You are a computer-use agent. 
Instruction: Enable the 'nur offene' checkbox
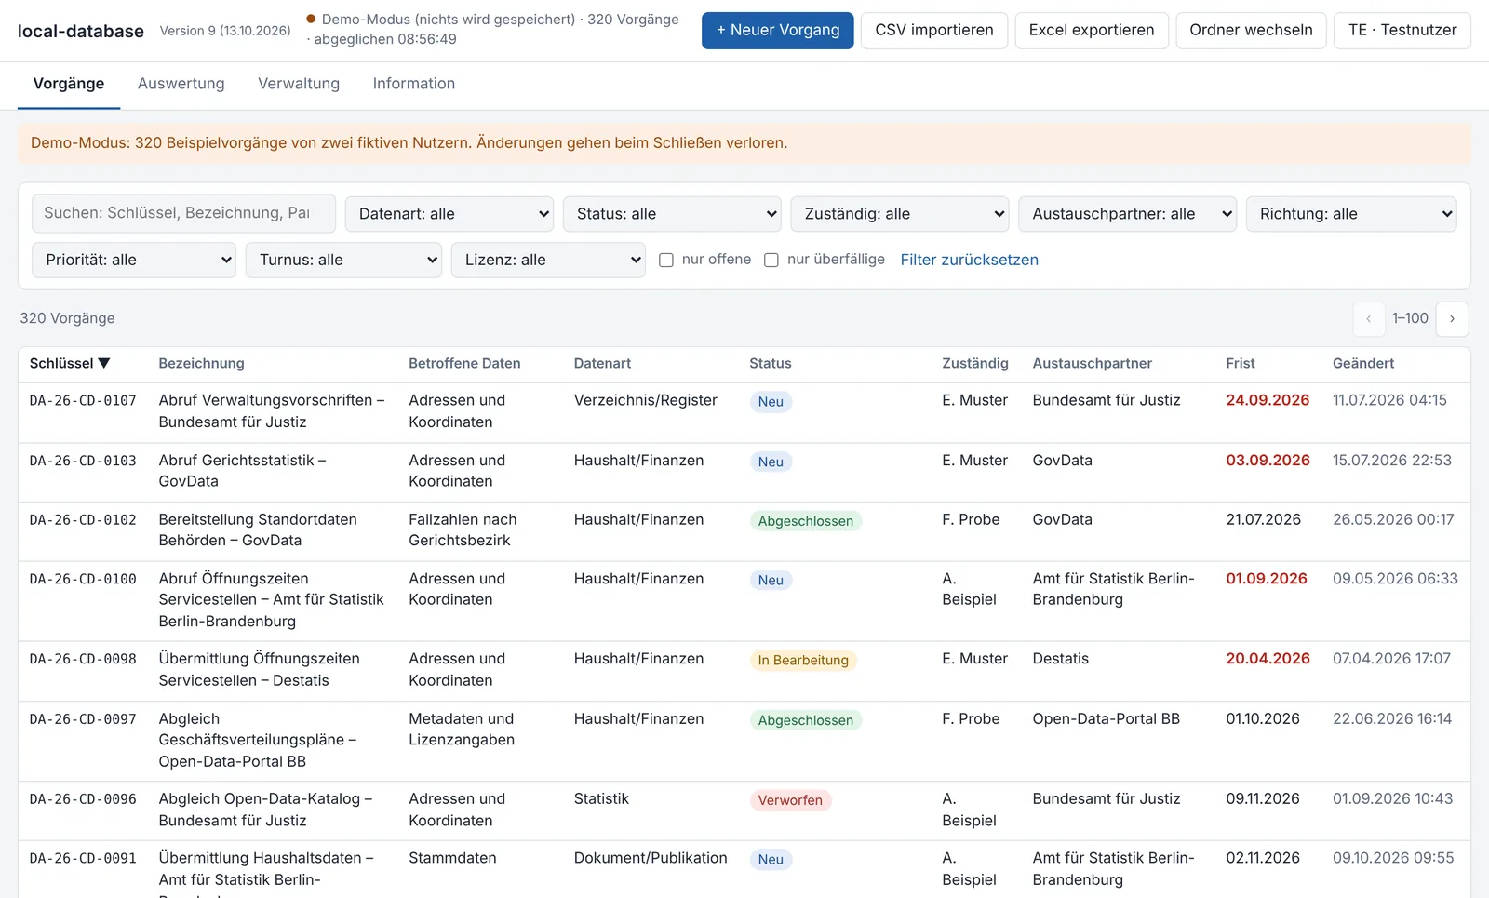coord(666,260)
